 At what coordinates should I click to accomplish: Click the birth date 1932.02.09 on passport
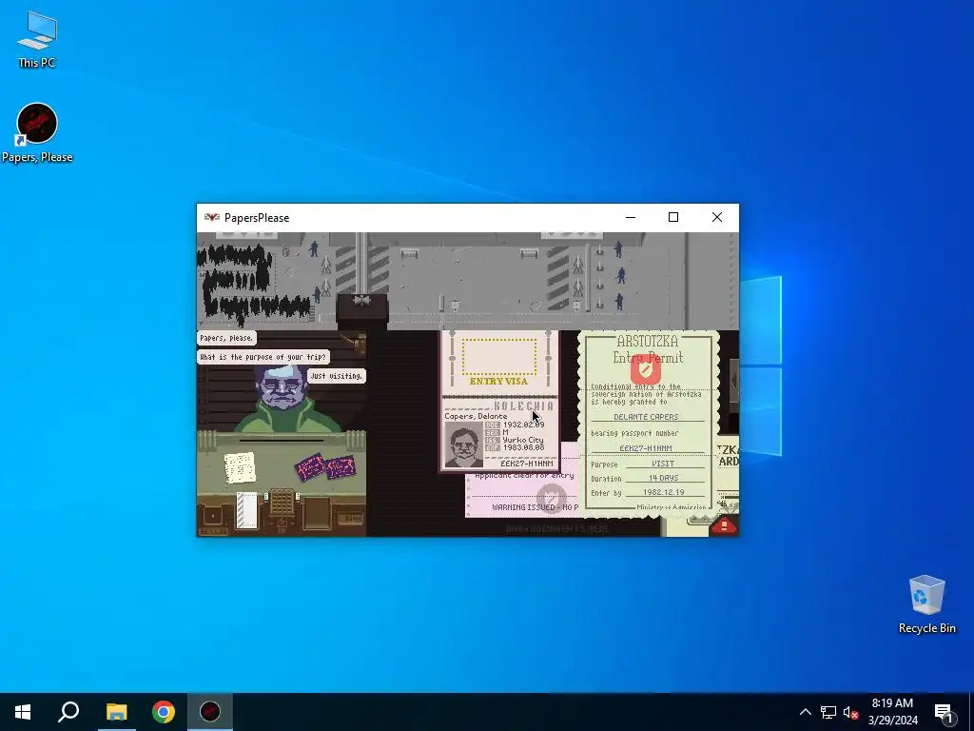524,425
